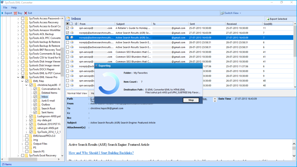Click the folder icon beside Output Files
The width and height of the screenshot is (297, 167).
(x=30, y=144)
